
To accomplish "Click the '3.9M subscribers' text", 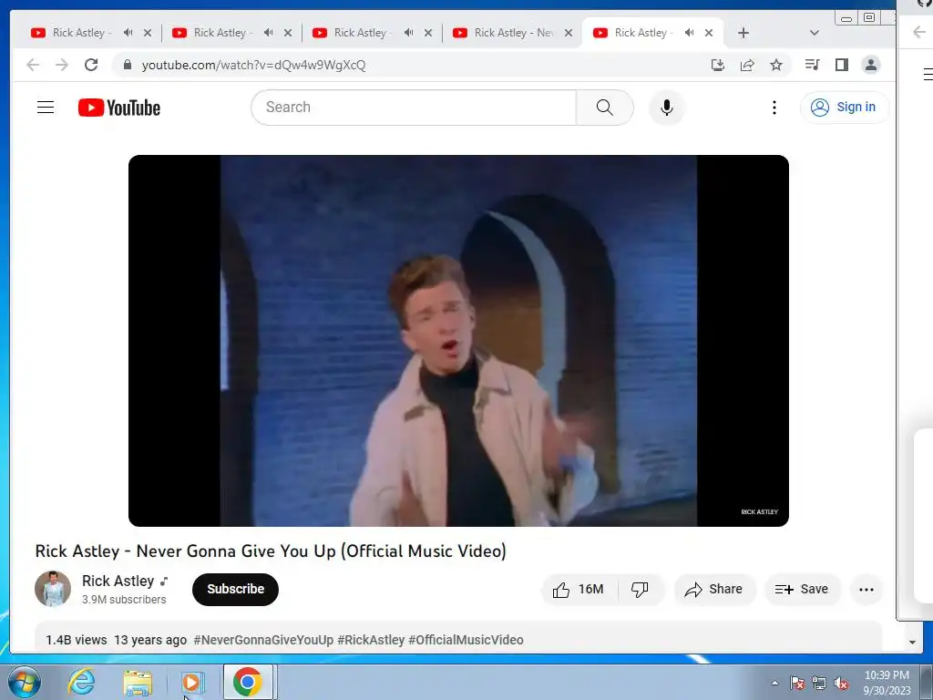I will 124,600.
